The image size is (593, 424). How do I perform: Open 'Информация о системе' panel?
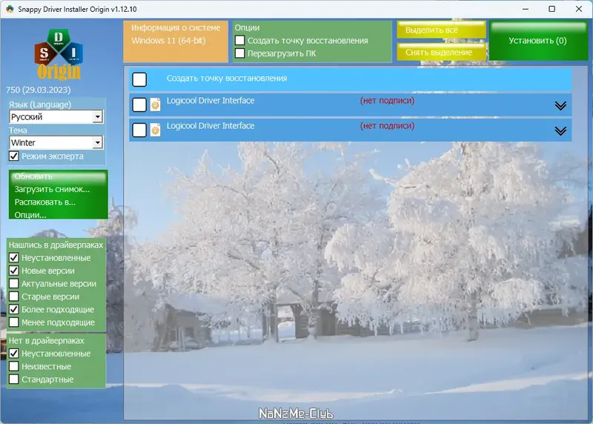[176, 42]
